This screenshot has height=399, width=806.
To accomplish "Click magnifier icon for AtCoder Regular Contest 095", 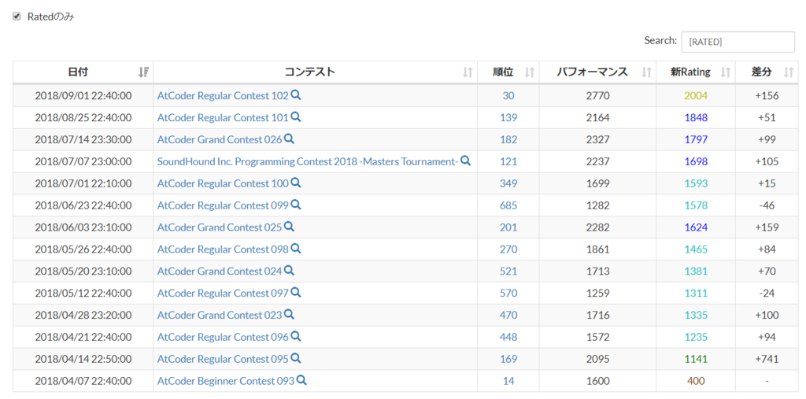I will [296, 358].
